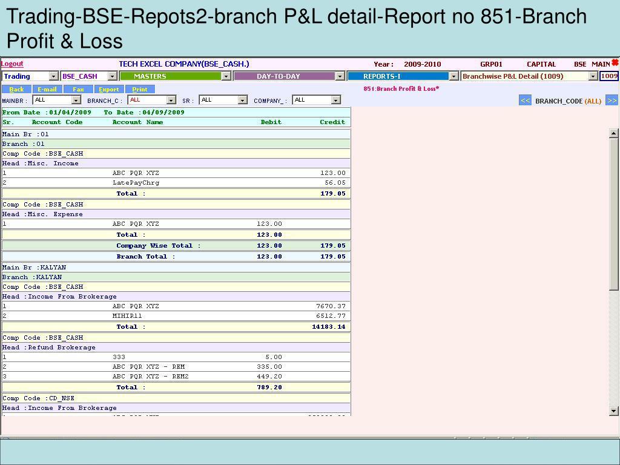Click the debit total 789.20
The image size is (620, 465).
269,387
